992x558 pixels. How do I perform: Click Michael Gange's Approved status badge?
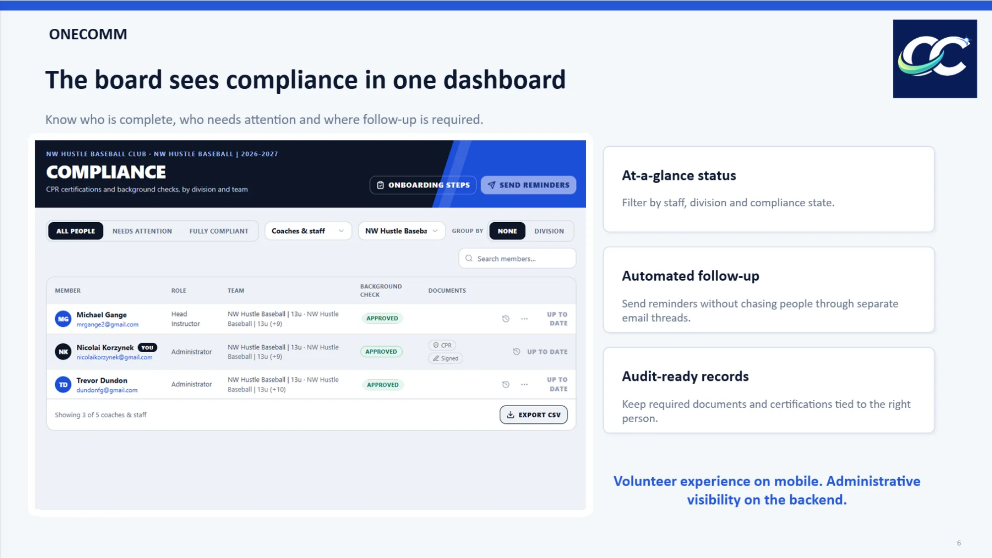click(x=382, y=318)
